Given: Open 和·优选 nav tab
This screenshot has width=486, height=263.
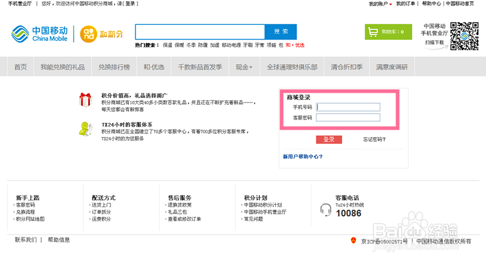Looking at the screenshot, I should [154, 67].
